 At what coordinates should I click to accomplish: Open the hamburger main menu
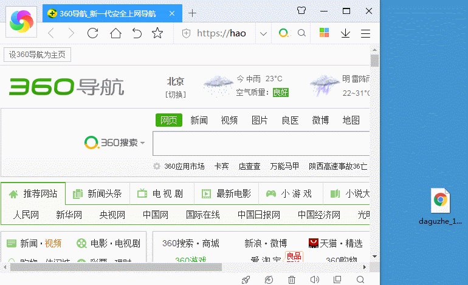coord(365,33)
